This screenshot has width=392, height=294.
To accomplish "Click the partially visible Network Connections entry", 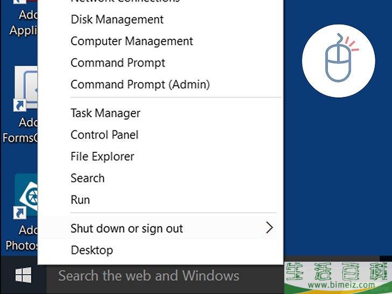I will 125,2.
